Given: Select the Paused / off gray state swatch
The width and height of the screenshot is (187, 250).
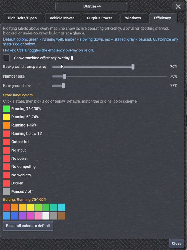Looking at the screenshot, I should (x=6, y=191).
